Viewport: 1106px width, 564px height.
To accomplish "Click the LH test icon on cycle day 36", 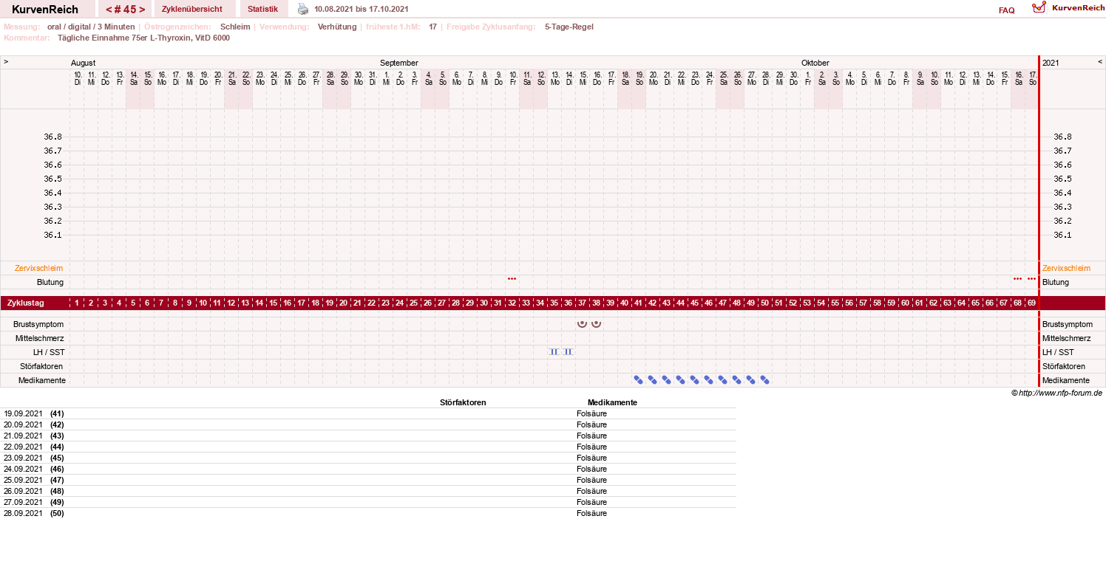I will (x=568, y=351).
